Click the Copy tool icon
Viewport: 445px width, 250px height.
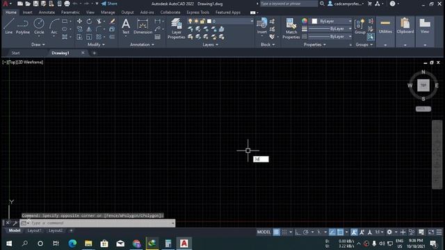[x=79, y=29]
